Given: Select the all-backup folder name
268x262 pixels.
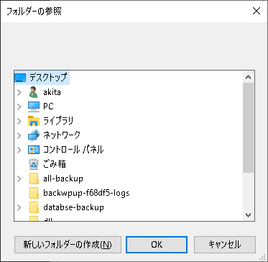Looking at the screenshot, I should [63, 179].
